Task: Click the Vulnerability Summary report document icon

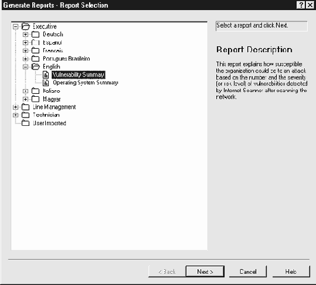Action: pyautogui.click(x=46, y=75)
